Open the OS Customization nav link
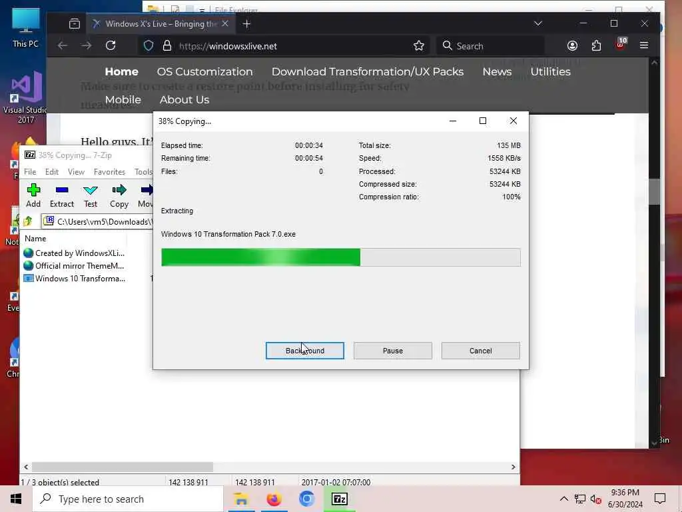This screenshot has height=512, width=682. coord(204,72)
